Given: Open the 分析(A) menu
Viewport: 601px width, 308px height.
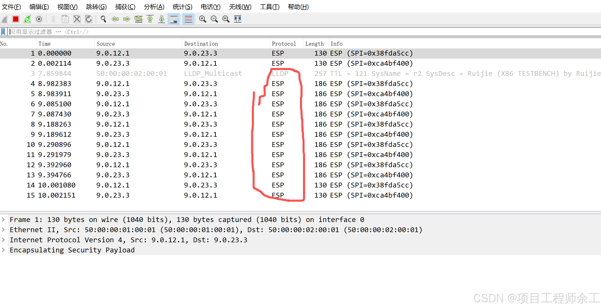Looking at the screenshot, I should (154, 7).
